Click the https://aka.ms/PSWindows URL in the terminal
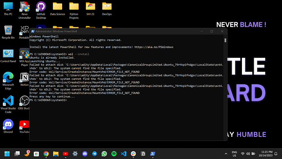The width and height of the screenshot is (282, 159). pos(154,47)
